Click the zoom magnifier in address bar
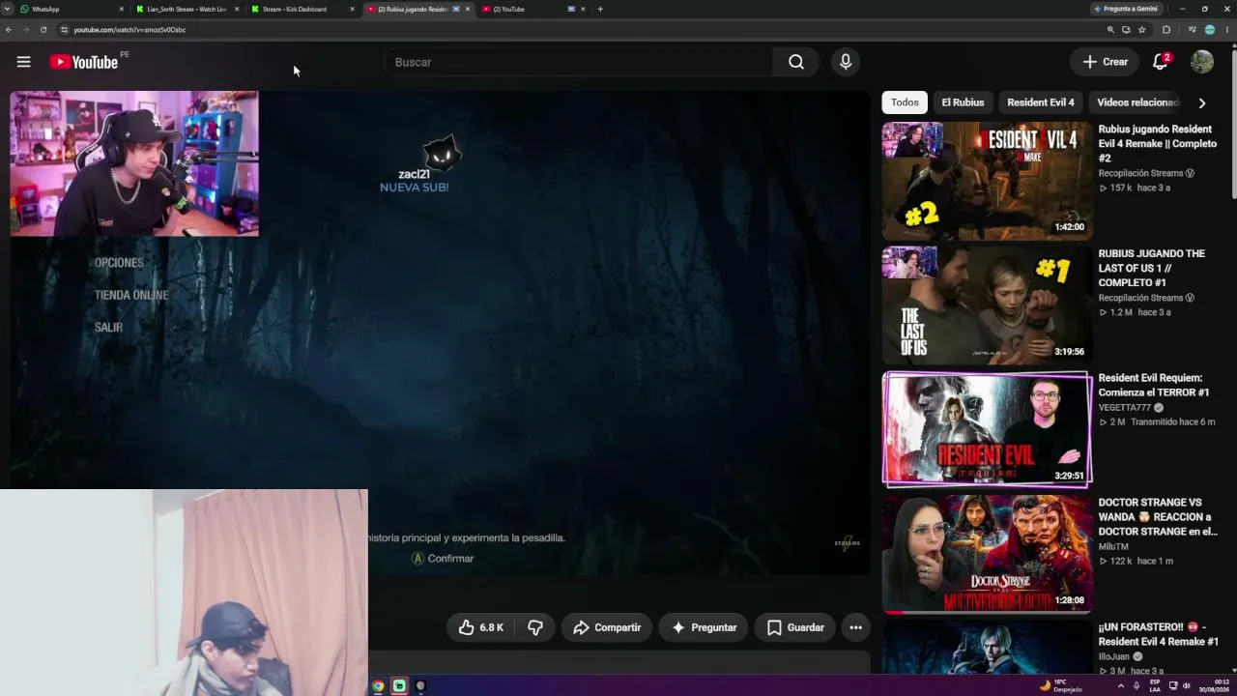The height and width of the screenshot is (696, 1237). point(1110,30)
